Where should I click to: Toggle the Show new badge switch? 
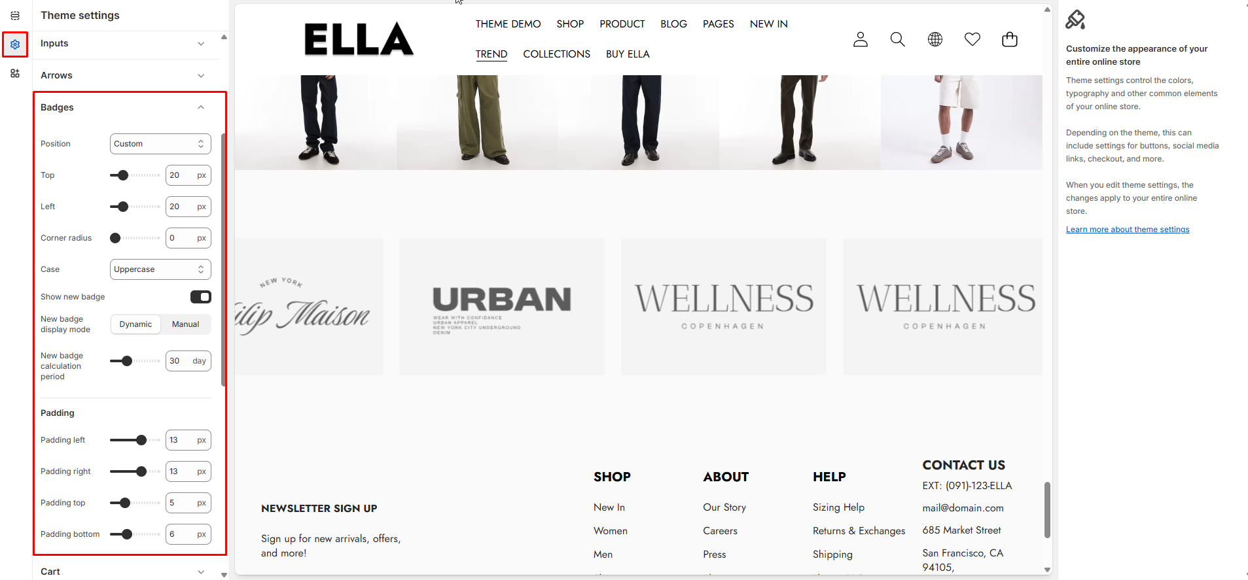(x=201, y=297)
